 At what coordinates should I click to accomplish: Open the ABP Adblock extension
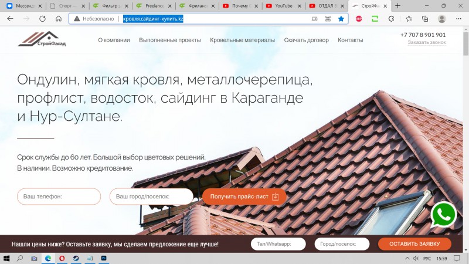pyautogui.click(x=359, y=19)
